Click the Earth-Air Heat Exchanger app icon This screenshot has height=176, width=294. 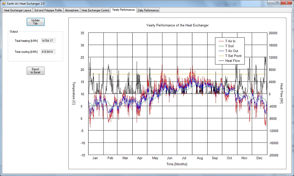[4, 4]
